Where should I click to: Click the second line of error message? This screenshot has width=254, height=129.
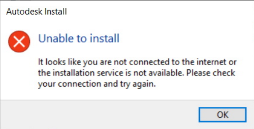137,73
